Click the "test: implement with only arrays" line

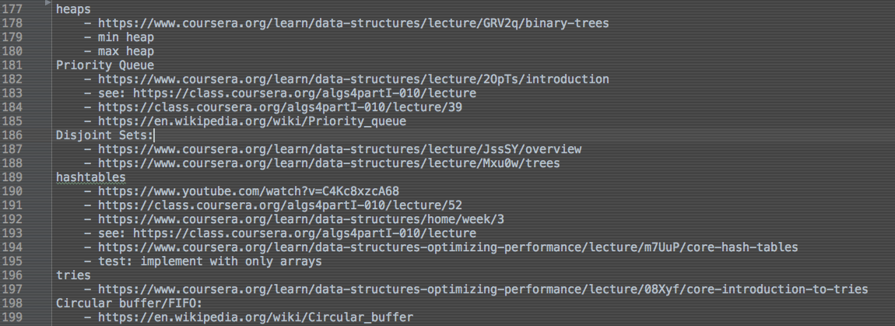click(209, 261)
